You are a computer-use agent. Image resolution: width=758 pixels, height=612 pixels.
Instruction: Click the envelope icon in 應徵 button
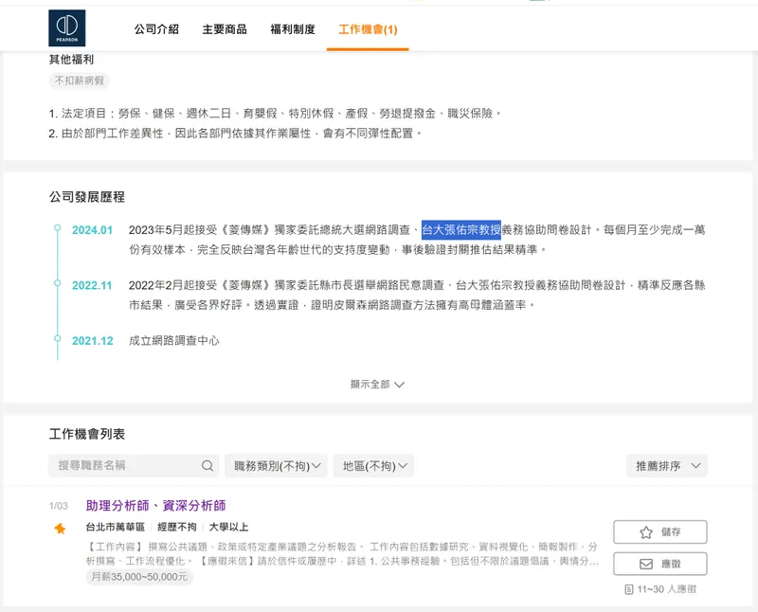(646, 564)
